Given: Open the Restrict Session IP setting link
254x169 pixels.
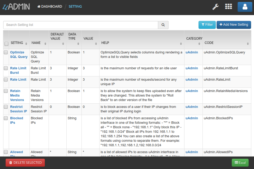Looking at the screenshot, I should (19, 109).
